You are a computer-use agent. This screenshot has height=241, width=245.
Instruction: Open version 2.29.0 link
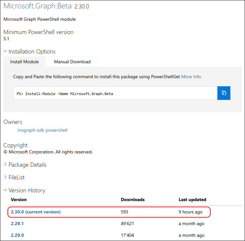click(17, 235)
